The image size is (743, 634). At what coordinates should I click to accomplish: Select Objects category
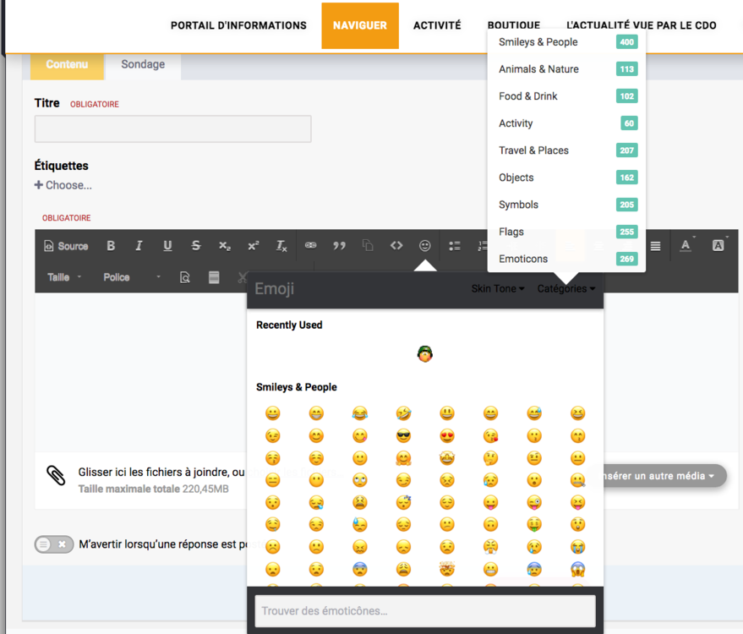(x=566, y=178)
